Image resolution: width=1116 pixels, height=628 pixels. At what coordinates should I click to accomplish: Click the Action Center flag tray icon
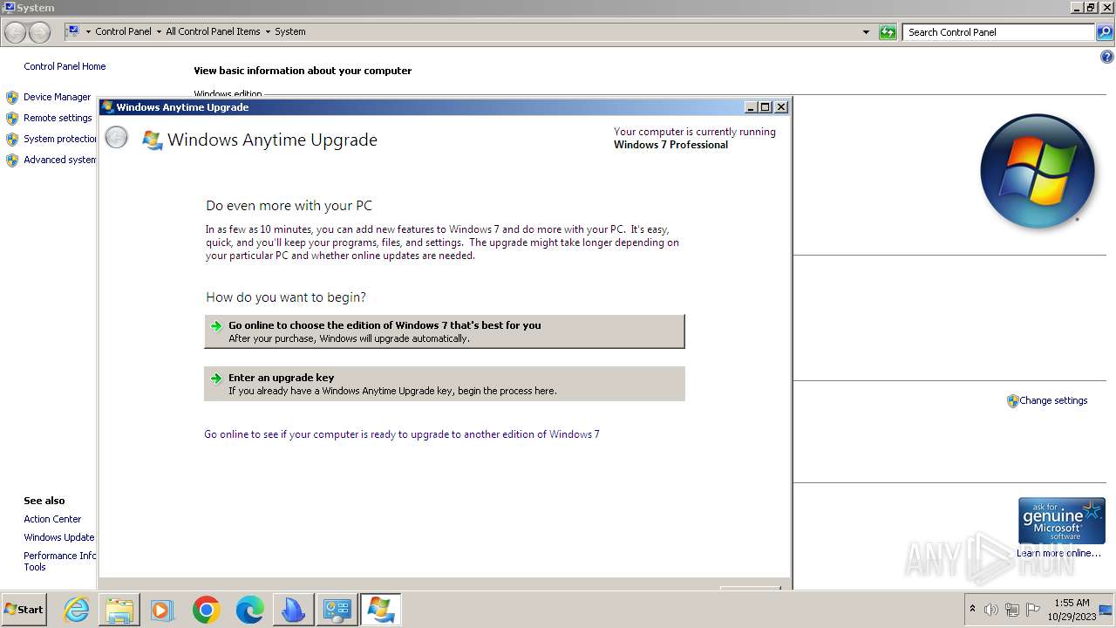tap(1033, 610)
